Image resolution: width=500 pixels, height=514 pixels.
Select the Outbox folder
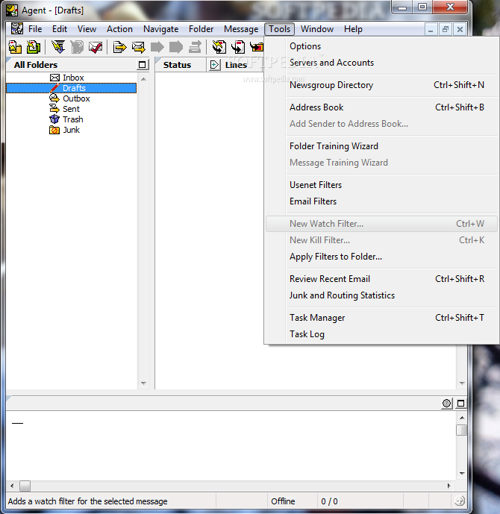[69, 98]
